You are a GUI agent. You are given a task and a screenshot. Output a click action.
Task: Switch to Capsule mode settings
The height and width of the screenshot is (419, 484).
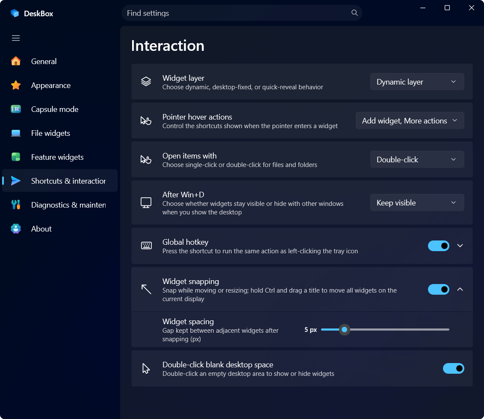(60, 109)
